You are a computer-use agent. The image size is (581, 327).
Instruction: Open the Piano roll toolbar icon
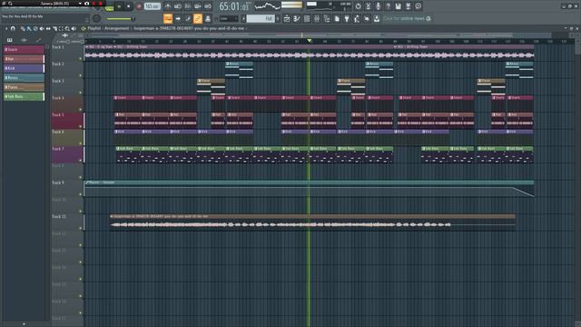(x=297, y=18)
